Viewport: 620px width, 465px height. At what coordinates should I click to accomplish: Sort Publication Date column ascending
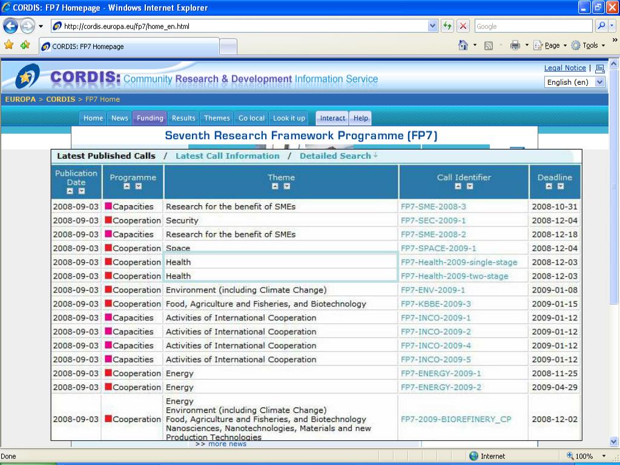(x=70, y=191)
